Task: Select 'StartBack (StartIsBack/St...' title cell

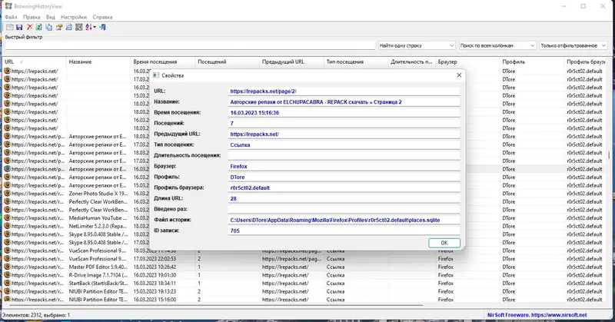Action: (x=98, y=283)
